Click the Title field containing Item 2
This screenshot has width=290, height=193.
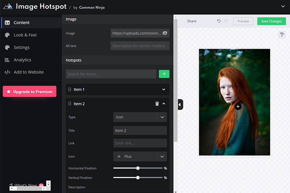140,130
